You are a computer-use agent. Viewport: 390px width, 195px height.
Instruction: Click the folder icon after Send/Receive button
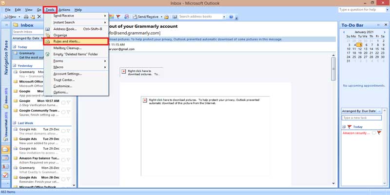point(167,17)
